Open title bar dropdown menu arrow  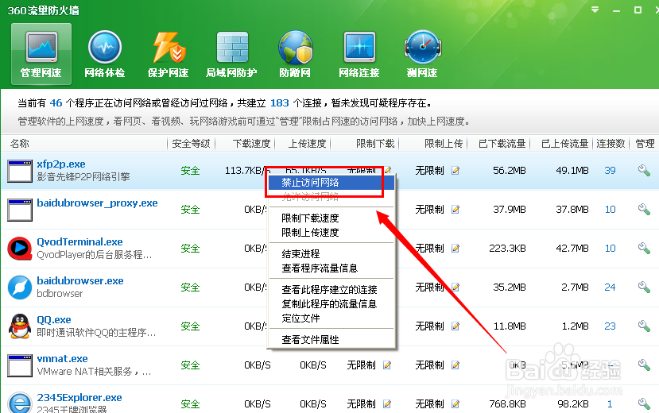[595, 10]
